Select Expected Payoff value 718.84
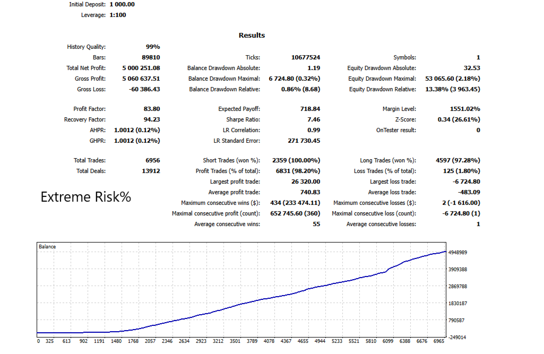The width and height of the screenshot is (544, 354). click(310, 109)
